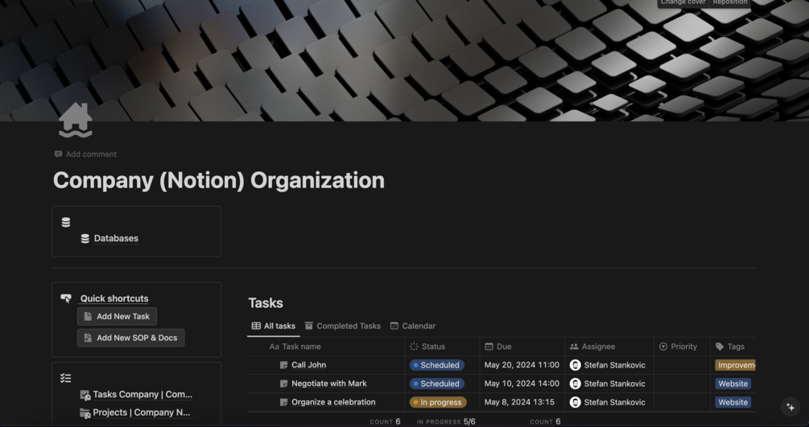Click Stefan Stankovic avatar in Organize a celebration row
Screen dimensions: 809x427
(x=576, y=402)
